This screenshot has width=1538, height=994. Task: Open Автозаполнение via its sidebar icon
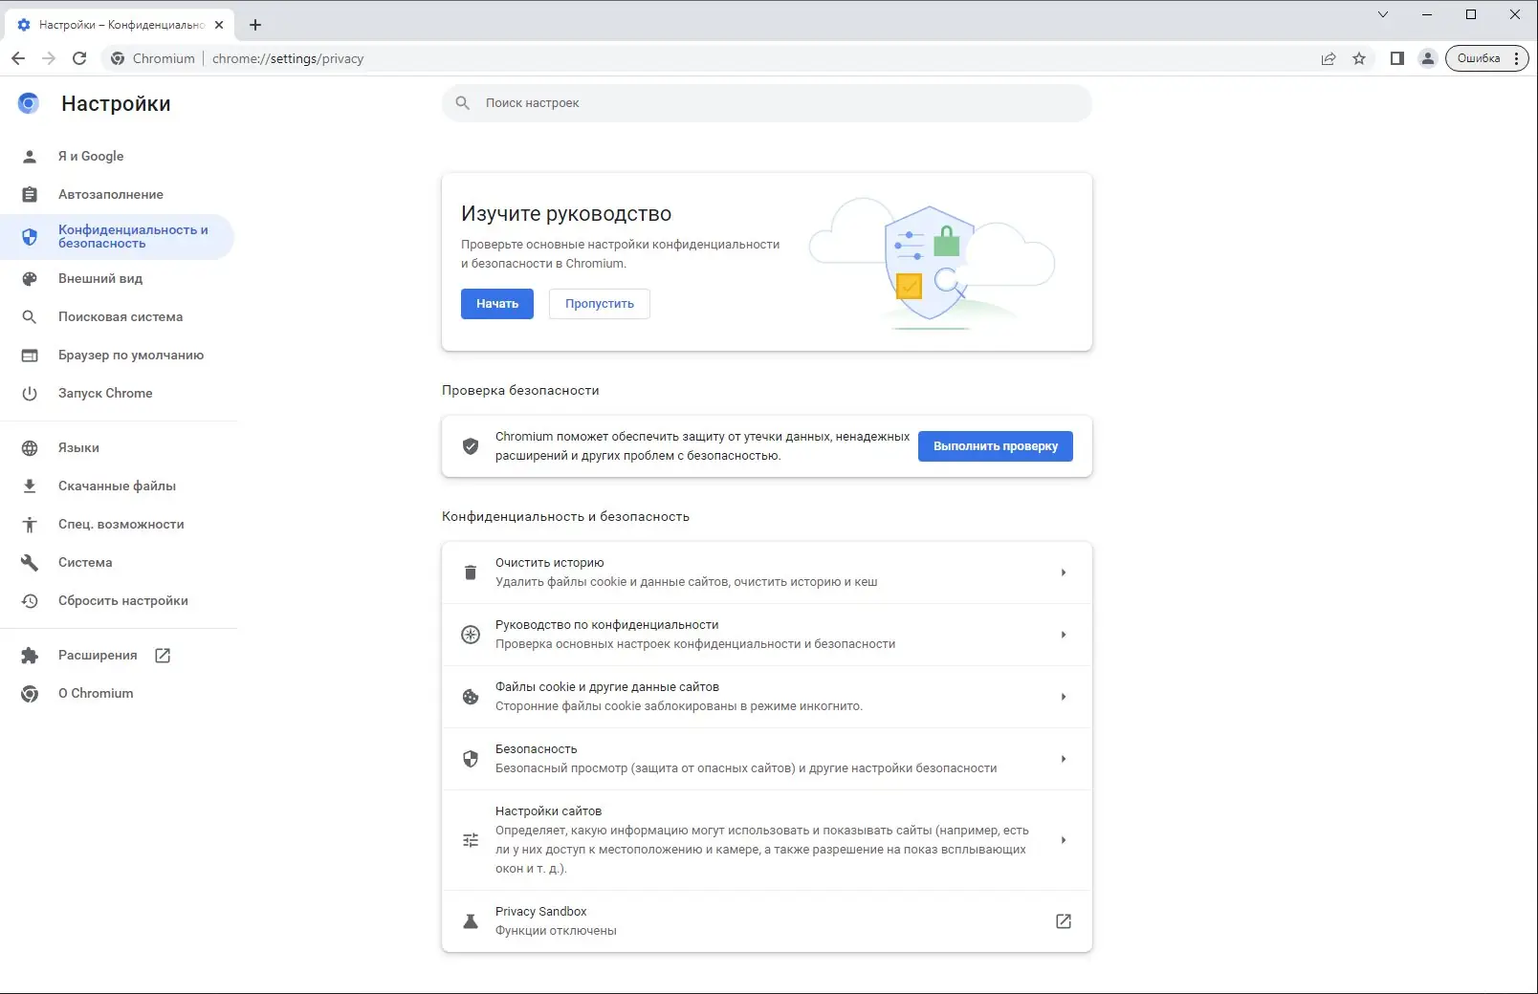tap(31, 194)
